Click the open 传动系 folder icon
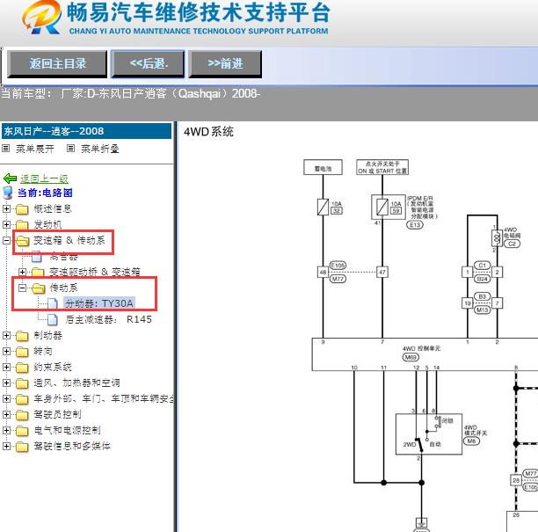 pos(39,288)
